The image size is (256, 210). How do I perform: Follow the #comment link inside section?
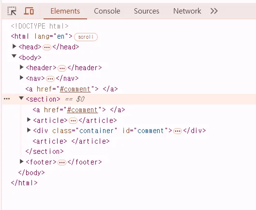click(82, 110)
